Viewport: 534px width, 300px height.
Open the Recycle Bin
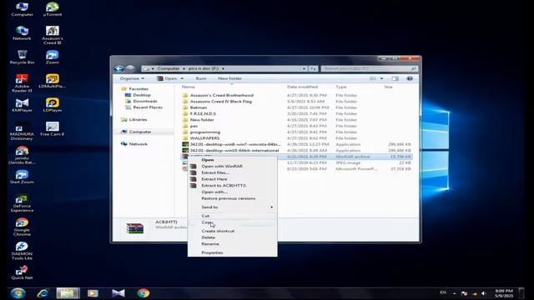[23, 57]
